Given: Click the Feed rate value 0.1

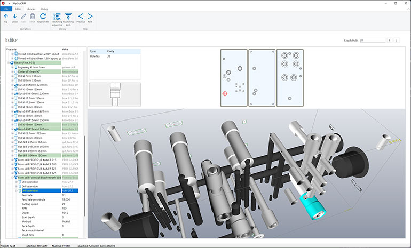Looking at the screenshot, I should coord(64,195).
